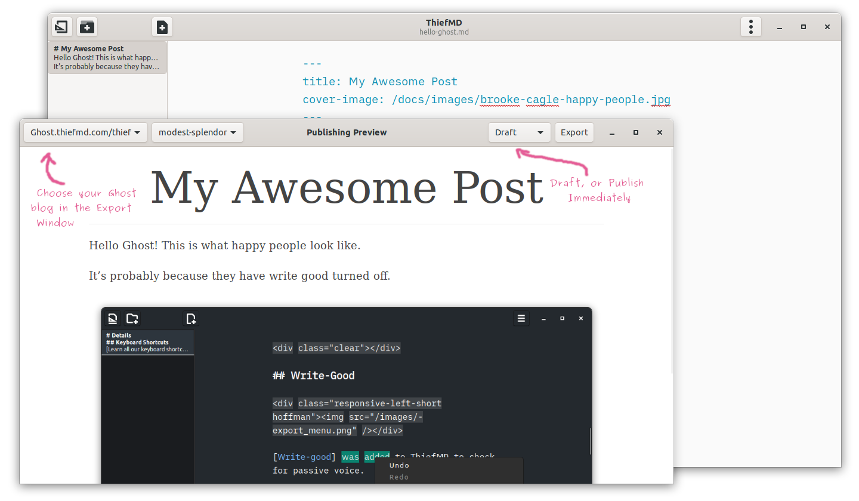Maximize the Publishing Preview window
Screen dimensions: 859x501
(636, 132)
